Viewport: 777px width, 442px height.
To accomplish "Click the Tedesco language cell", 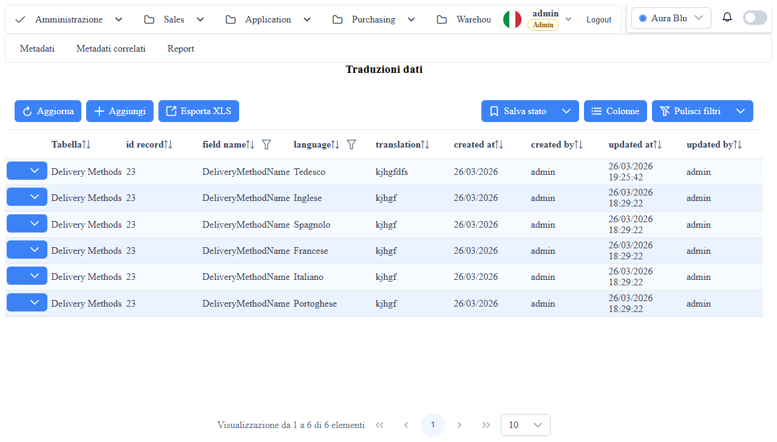I will [x=310, y=172].
